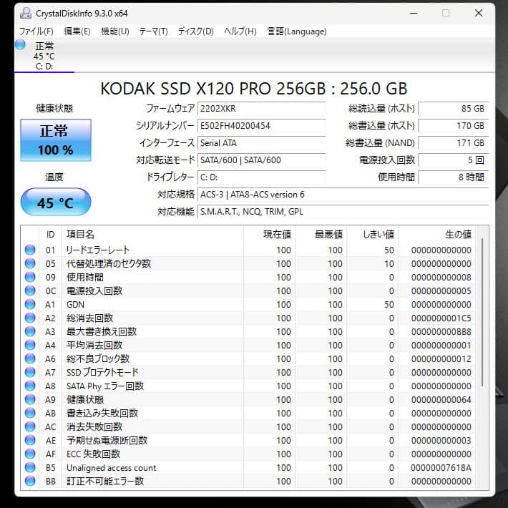Click the 総書込量 (NAND) label
The width and height of the screenshot is (508, 508).
click(381, 143)
